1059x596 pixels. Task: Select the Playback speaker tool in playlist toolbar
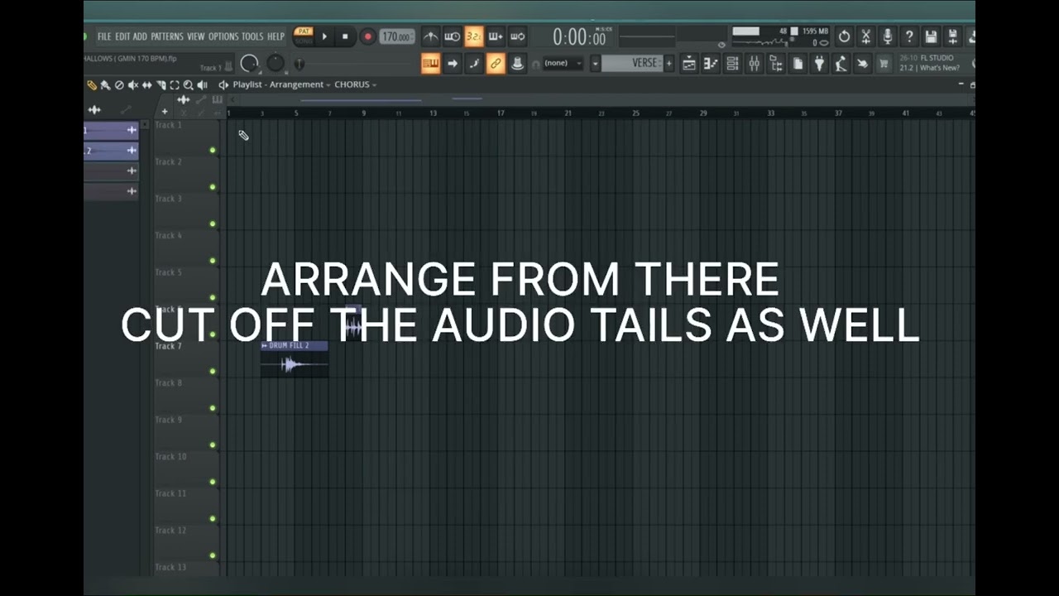tap(203, 85)
